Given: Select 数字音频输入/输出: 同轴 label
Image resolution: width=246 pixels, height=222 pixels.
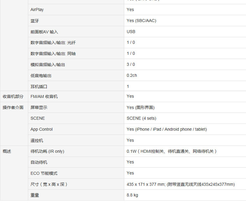Looking at the screenshot, I should (x=53, y=54).
